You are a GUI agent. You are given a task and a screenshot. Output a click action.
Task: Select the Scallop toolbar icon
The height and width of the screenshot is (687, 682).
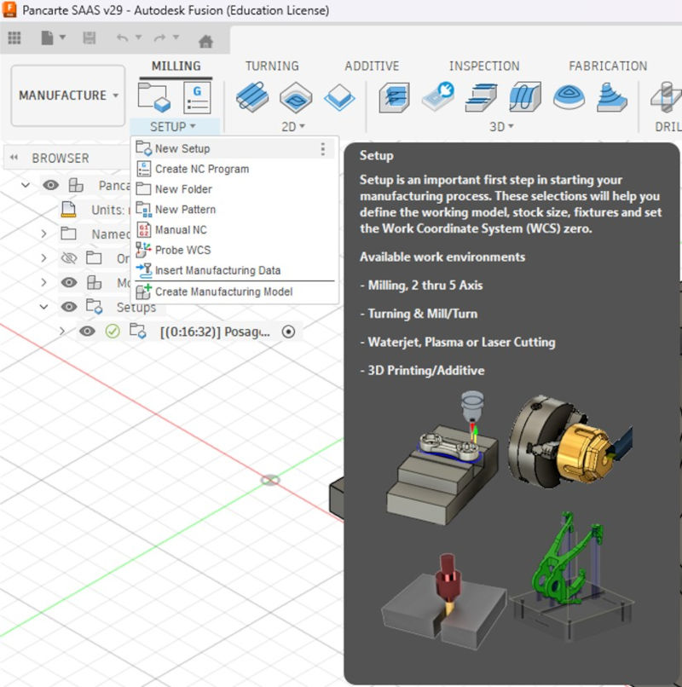click(x=569, y=97)
